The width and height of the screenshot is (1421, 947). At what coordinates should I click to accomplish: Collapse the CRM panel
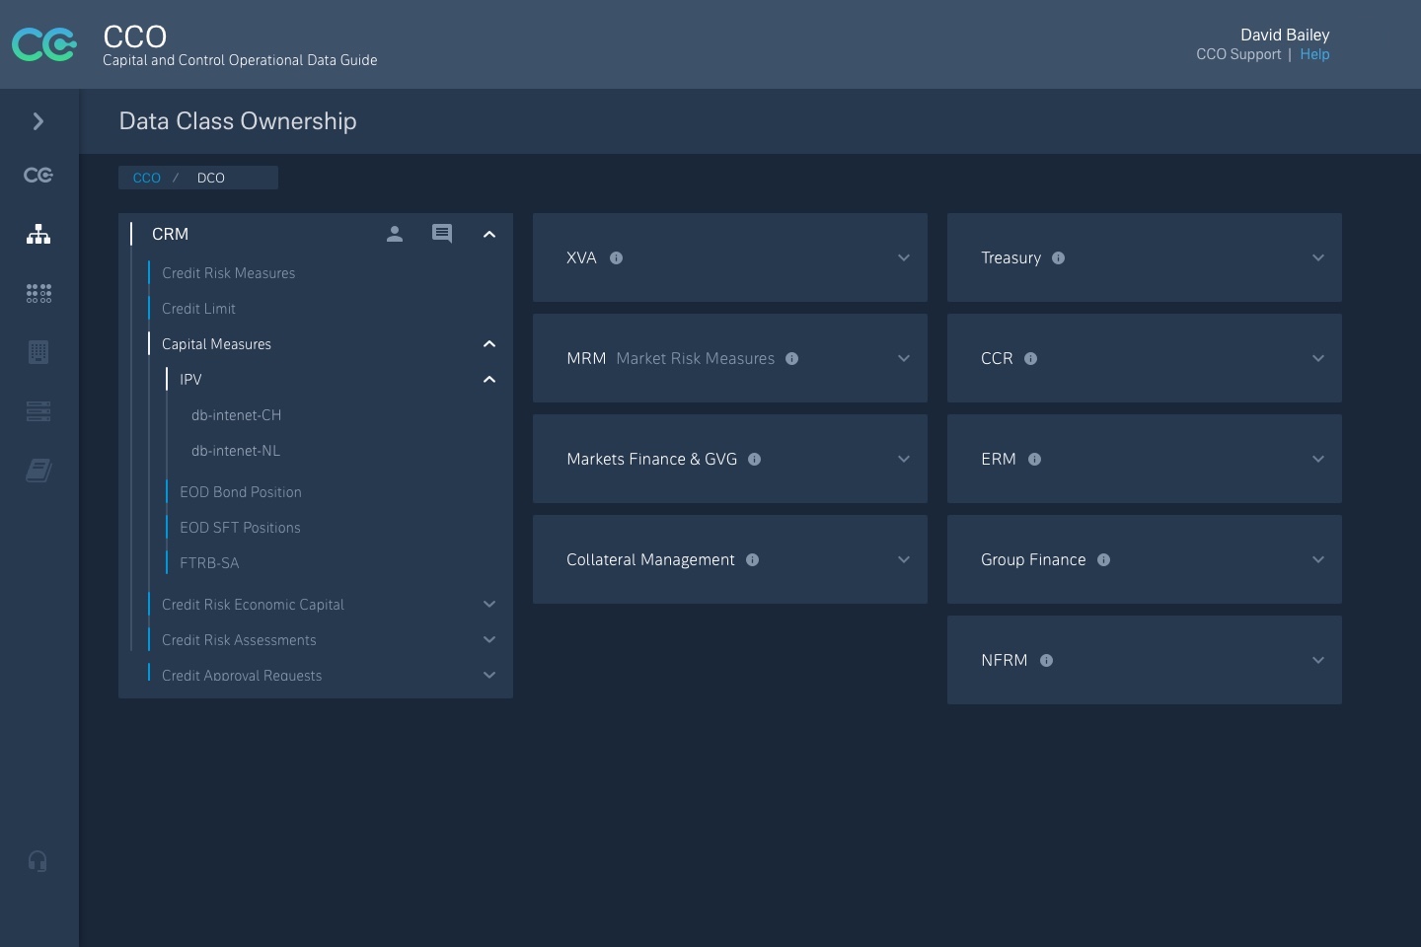[489, 234]
